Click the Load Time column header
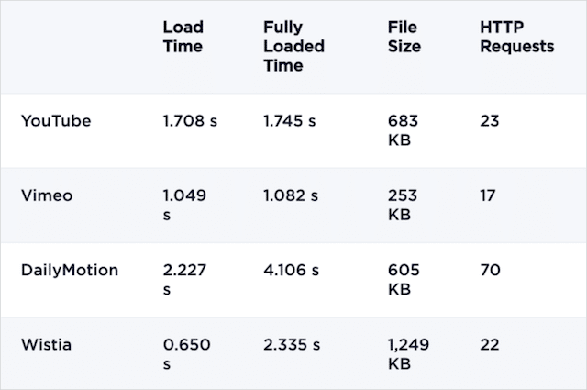The image size is (587, 390). (183, 37)
